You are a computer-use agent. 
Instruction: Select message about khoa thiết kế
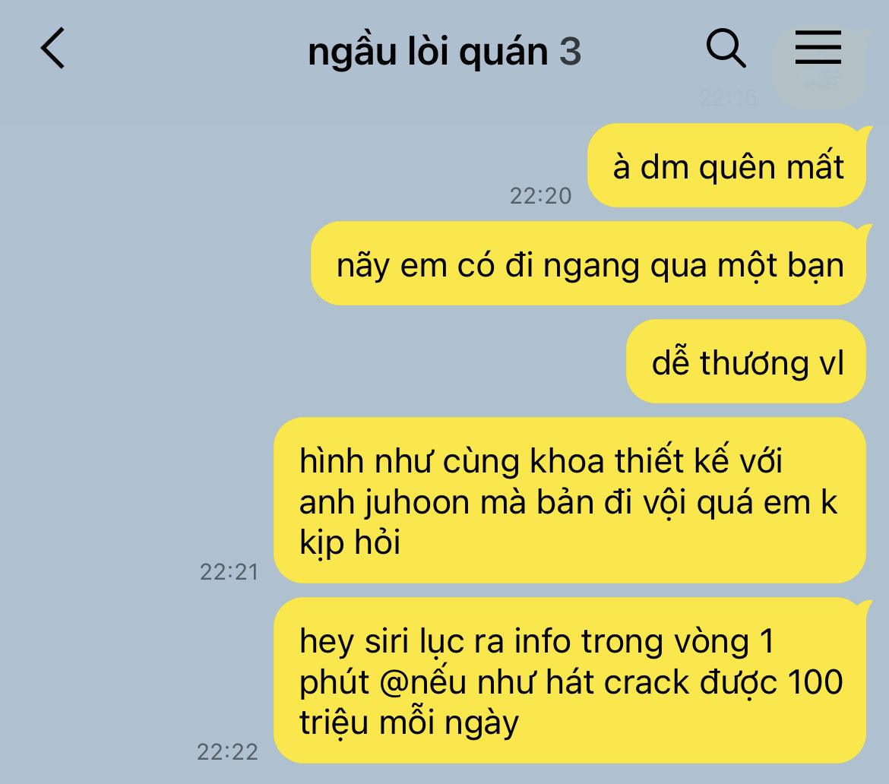570,500
